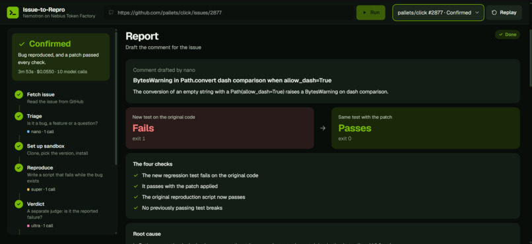
Task: Select the Fetch issue step
Action: pos(61,98)
